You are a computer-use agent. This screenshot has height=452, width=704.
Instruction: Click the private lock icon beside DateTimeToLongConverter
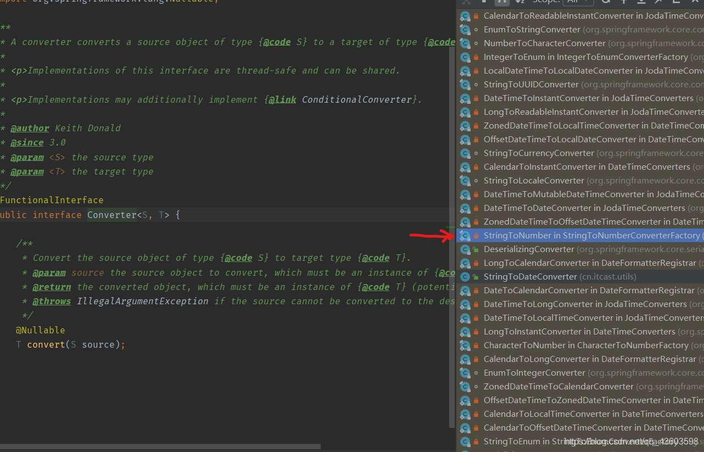click(x=476, y=304)
